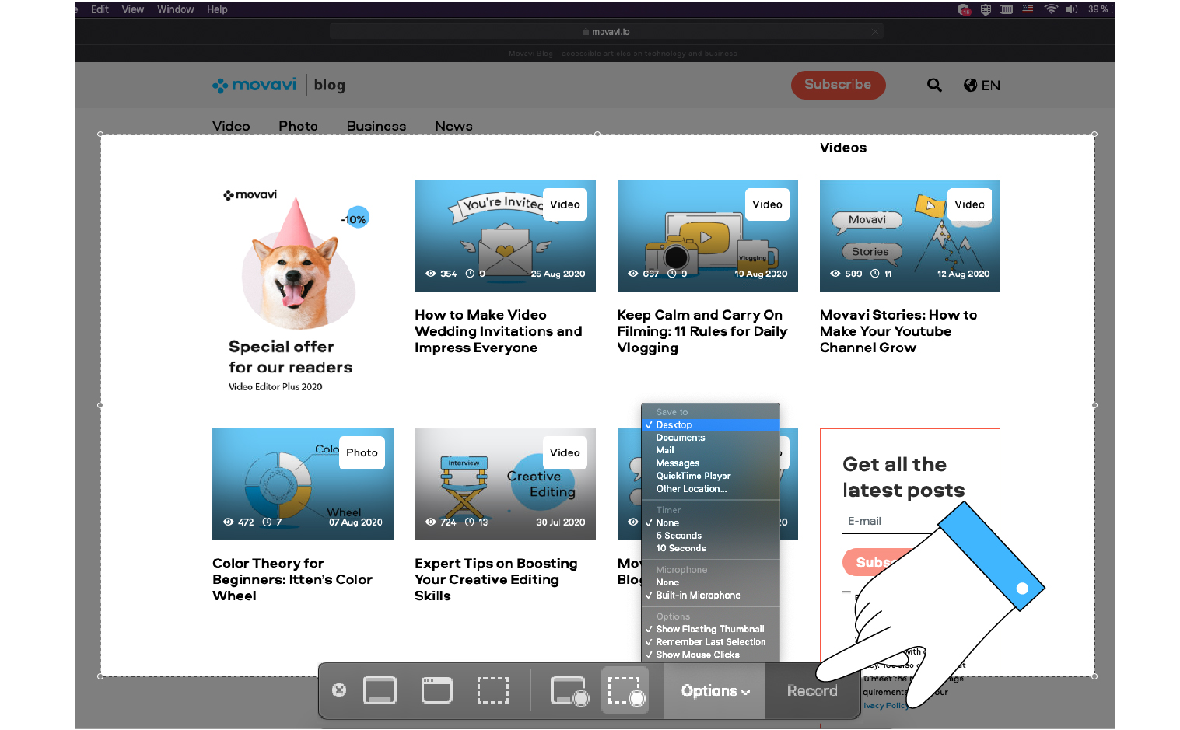Image resolution: width=1180 pixels, height=730 pixels.
Task: Open the Options dropdown in toolbar
Action: tap(715, 690)
